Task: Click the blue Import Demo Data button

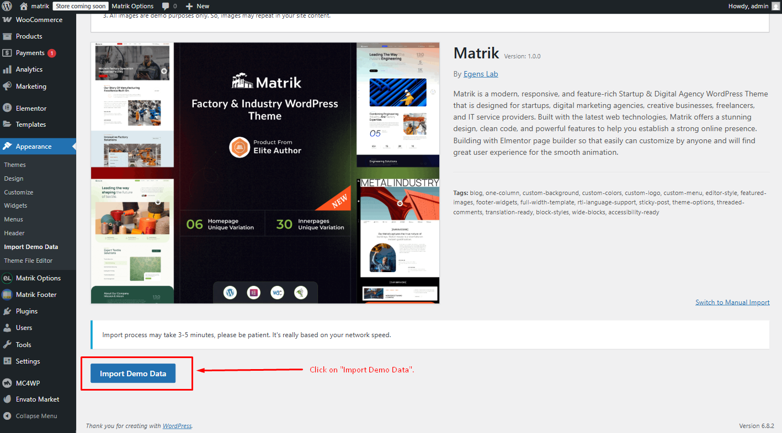Action: click(133, 374)
